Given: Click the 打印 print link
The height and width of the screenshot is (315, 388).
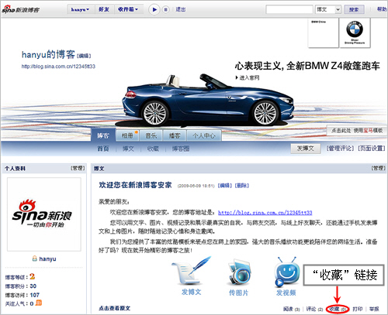Looking at the screenshot, I should click(x=358, y=309).
